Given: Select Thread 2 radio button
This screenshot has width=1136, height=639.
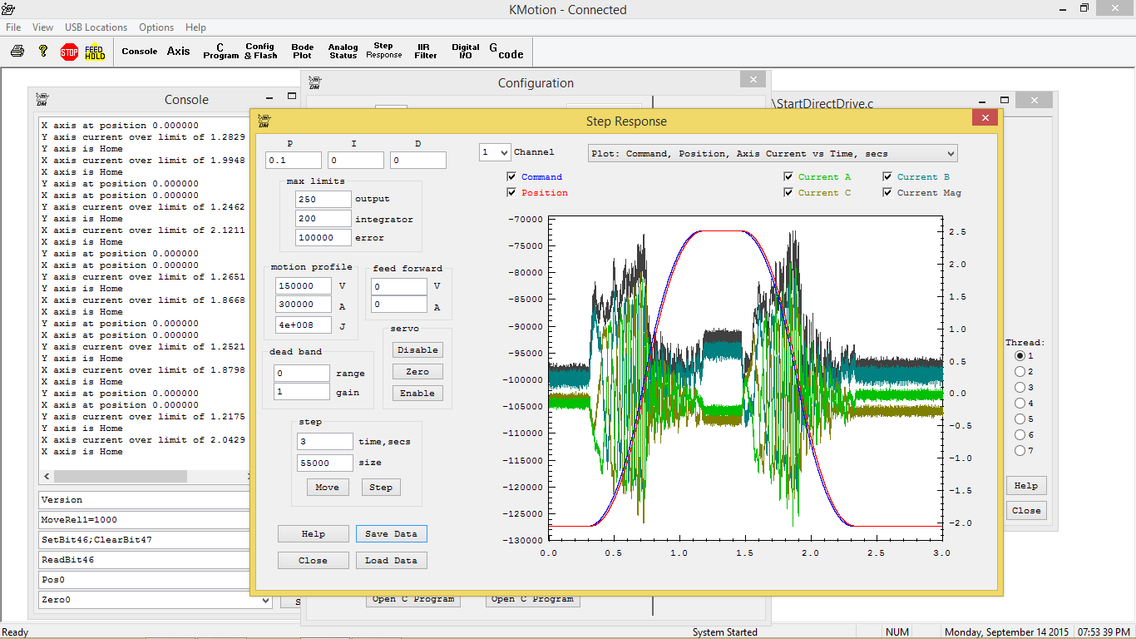Looking at the screenshot, I should point(1020,372).
